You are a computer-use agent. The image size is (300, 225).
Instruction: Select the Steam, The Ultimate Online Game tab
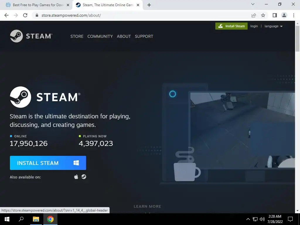[108, 5]
